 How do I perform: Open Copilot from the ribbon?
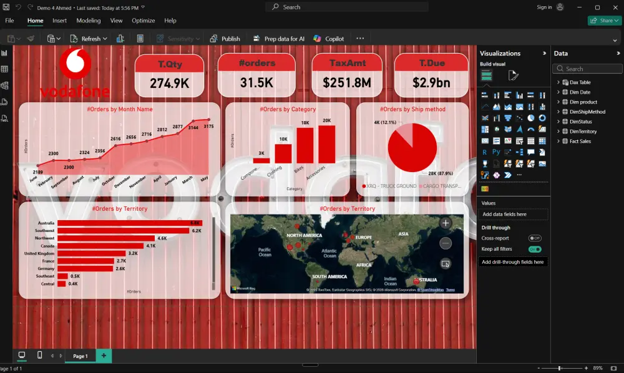(x=329, y=39)
